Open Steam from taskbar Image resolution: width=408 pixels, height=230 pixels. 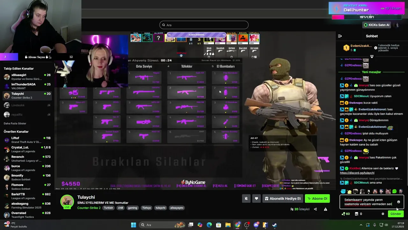[x=274, y=225]
